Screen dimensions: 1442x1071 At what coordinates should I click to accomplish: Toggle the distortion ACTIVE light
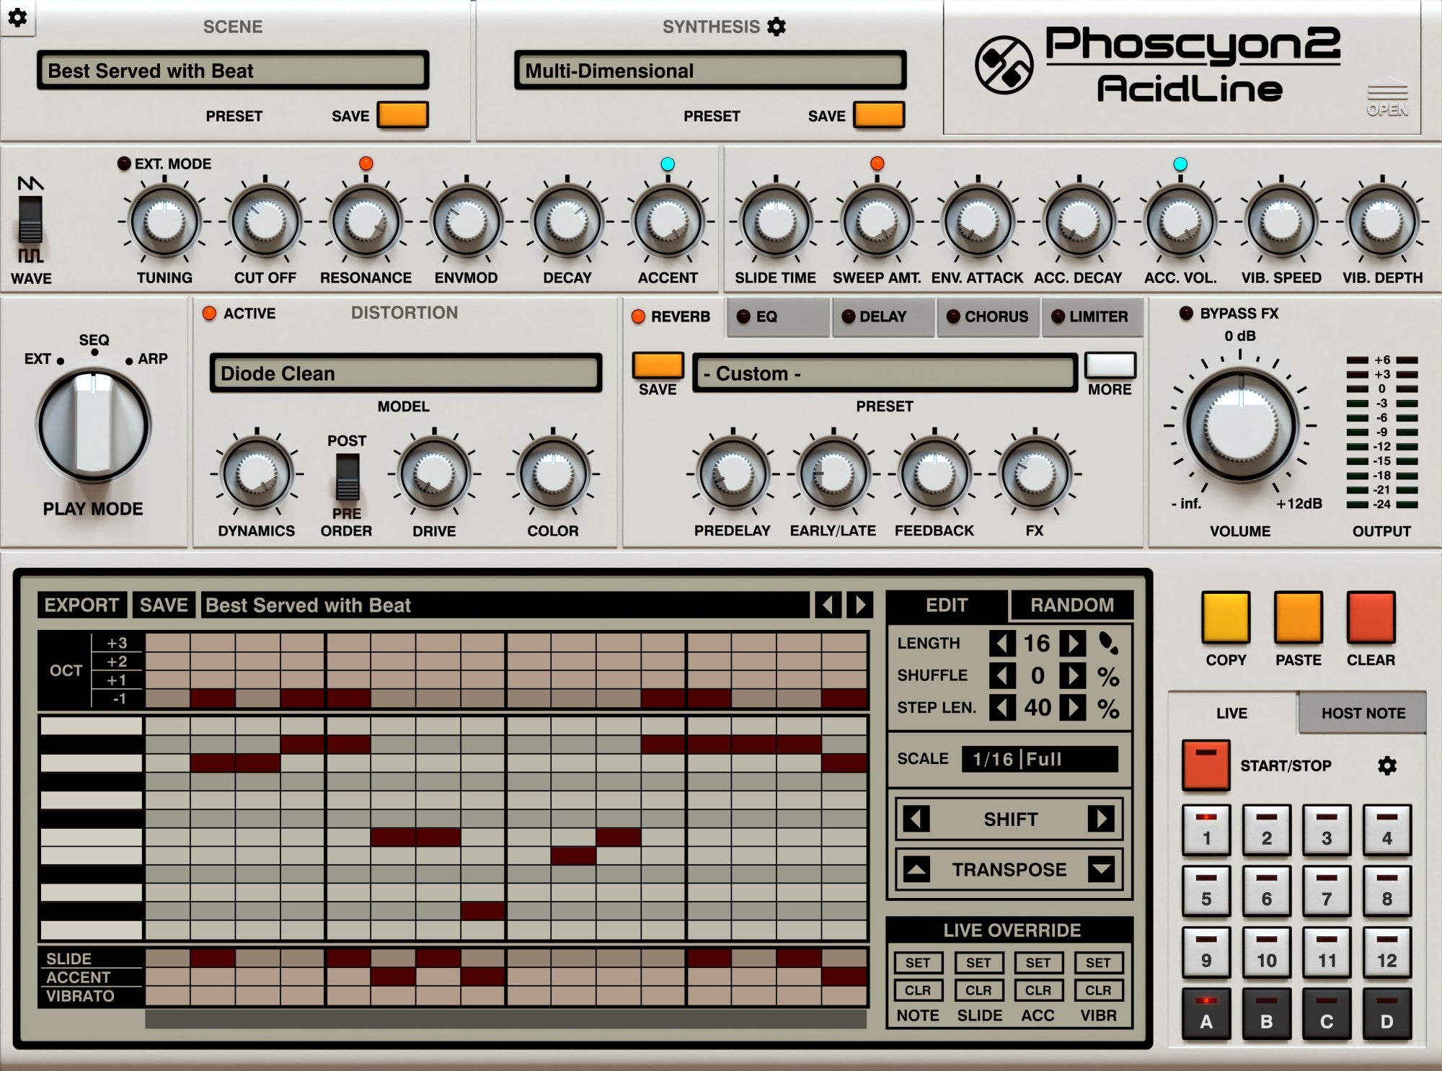211,314
